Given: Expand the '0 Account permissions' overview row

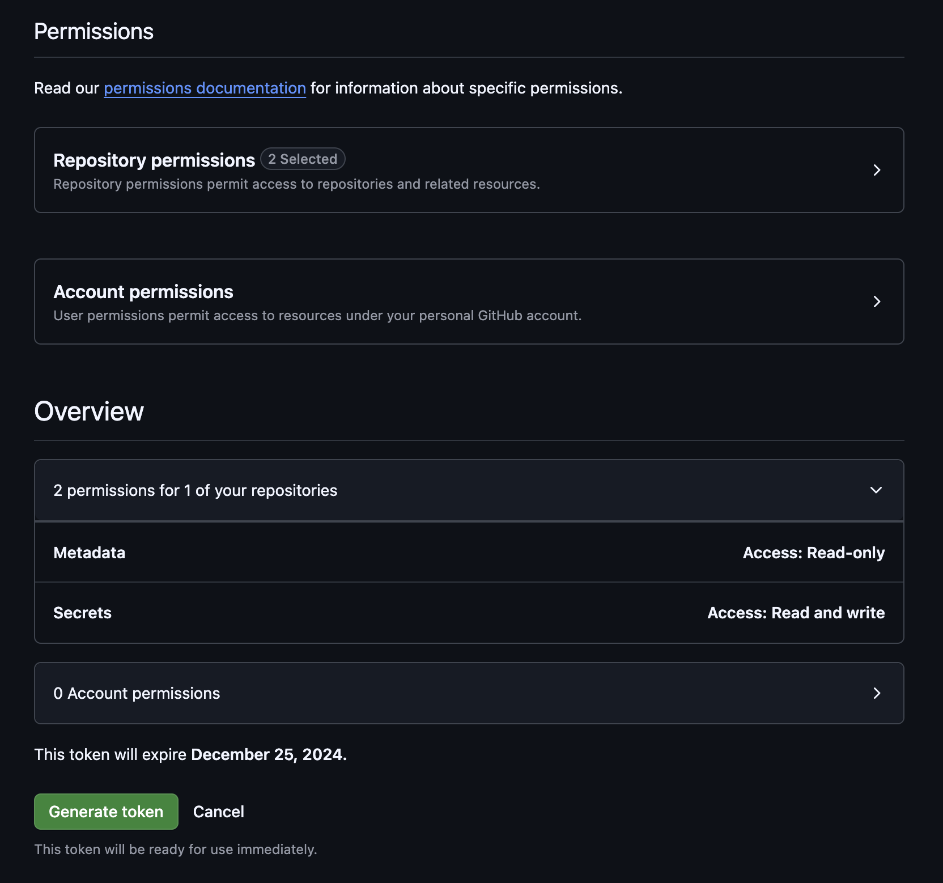Looking at the screenshot, I should click(x=137, y=693).
